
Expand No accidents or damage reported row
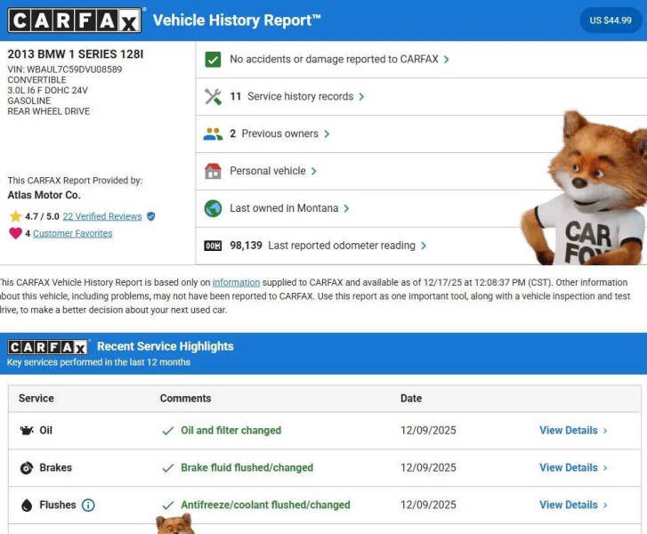click(x=339, y=60)
